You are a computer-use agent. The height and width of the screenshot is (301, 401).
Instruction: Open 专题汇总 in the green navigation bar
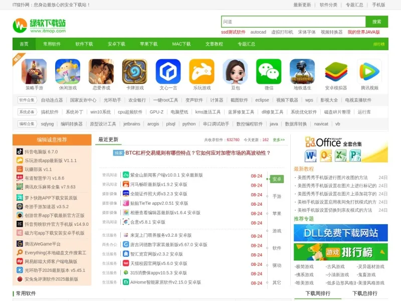pos(246,44)
